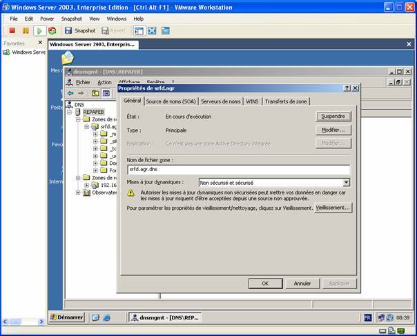Open the VMware Edit menu
The height and width of the screenshot is (336, 417).
coord(29,19)
